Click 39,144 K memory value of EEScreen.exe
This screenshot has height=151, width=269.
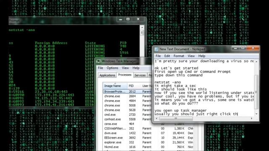[x=178, y=138]
